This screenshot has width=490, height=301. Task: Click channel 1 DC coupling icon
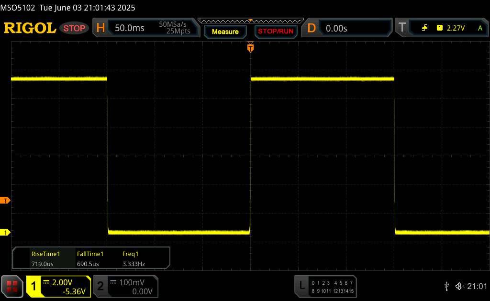(46, 282)
